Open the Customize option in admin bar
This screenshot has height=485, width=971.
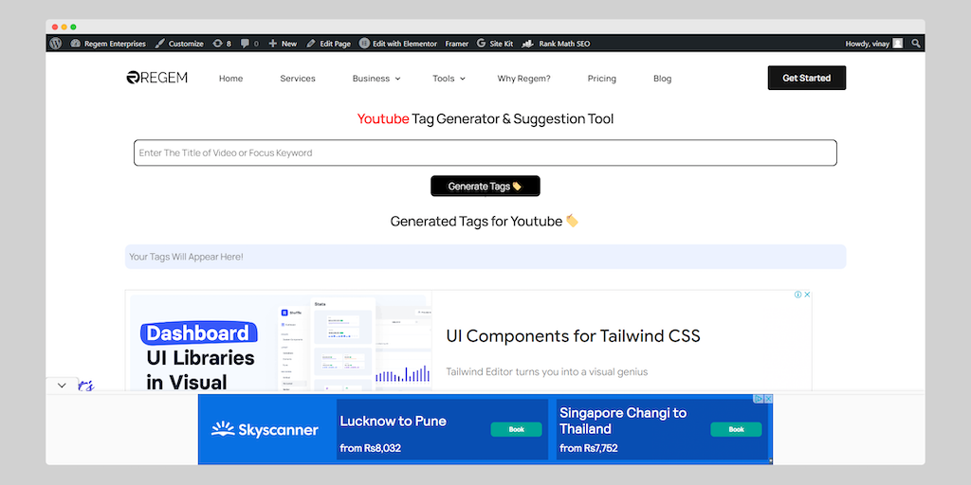(x=179, y=44)
